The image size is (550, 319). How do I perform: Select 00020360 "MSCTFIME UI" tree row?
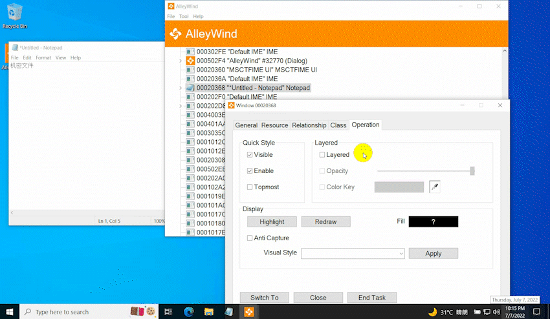pos(256,70)
